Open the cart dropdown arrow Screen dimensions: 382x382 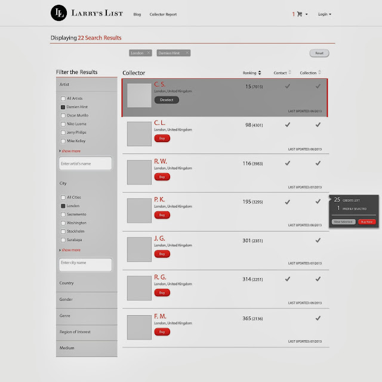(x=306, y=14)
